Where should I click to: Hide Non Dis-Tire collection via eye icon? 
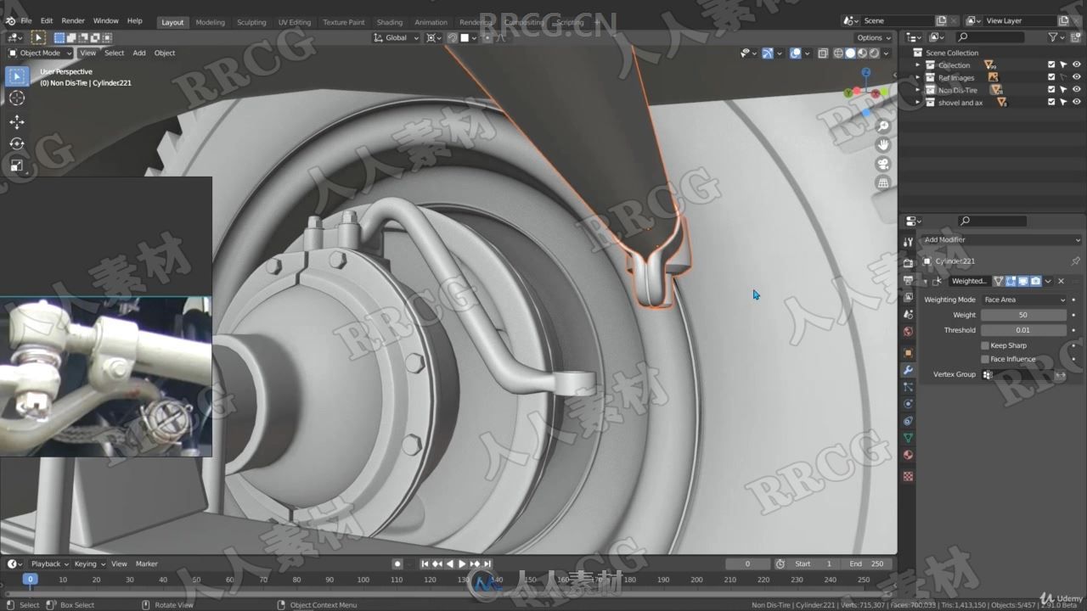pos(1077,90)
